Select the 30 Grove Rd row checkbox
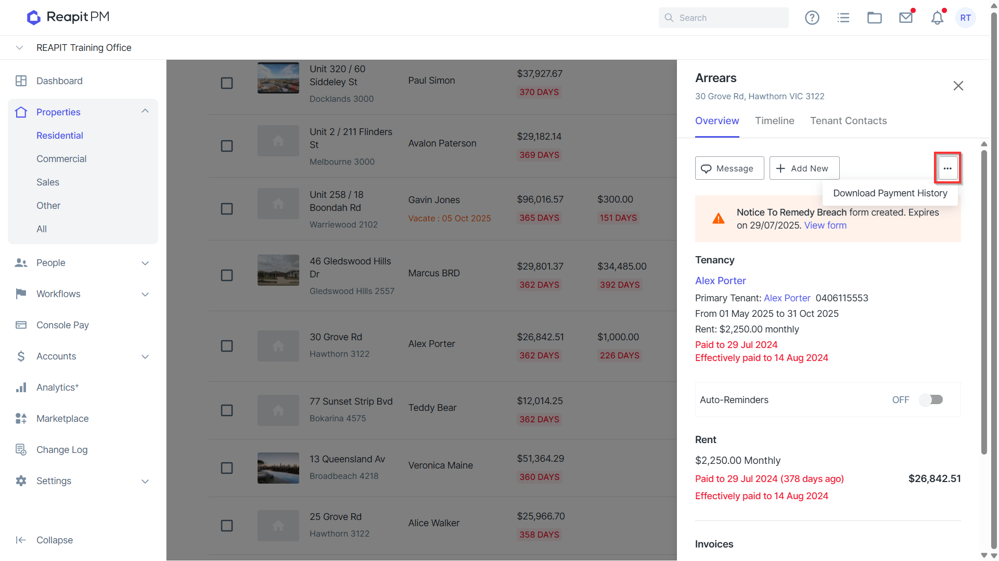This screenshot has width=999, height=561. [x=227, y=346]
